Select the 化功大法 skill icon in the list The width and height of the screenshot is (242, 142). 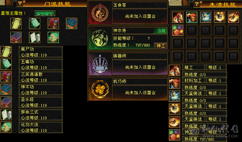pos(6,127)
